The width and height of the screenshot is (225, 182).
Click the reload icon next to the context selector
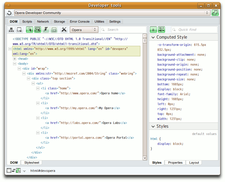[9, 13]
